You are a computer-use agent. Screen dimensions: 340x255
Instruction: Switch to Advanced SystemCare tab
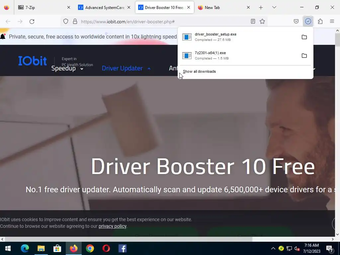coord(104,7)
